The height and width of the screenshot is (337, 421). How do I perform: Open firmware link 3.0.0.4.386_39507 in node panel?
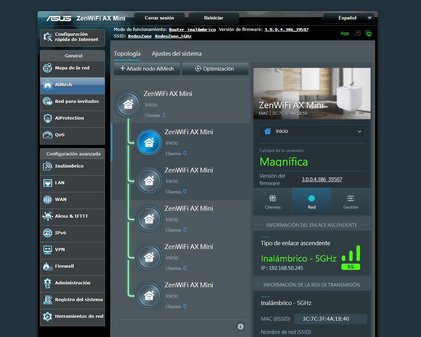coord(322,179)
